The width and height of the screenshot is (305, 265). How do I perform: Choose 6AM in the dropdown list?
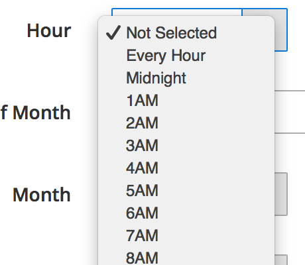click(x=186, y=213)
